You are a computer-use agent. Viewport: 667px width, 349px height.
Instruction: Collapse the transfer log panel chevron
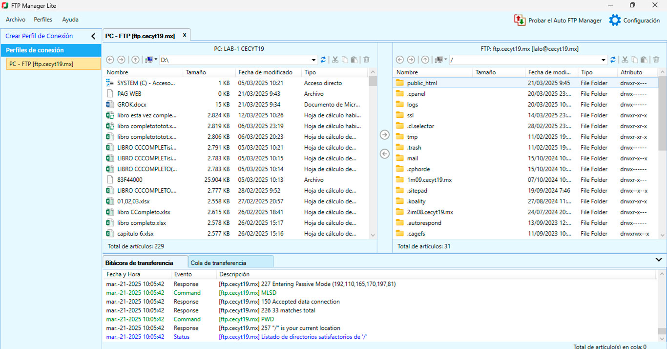point(659,260)
